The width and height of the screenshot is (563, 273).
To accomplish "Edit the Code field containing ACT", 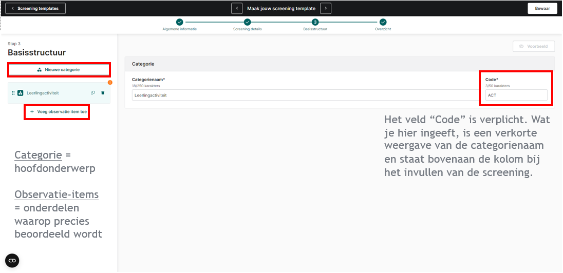I will (516, 95).
